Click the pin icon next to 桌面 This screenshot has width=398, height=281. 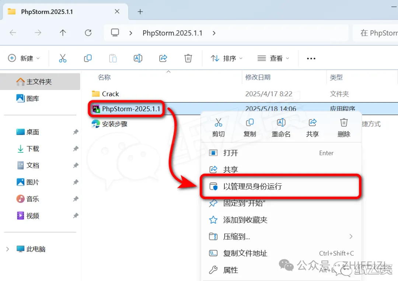76,132
